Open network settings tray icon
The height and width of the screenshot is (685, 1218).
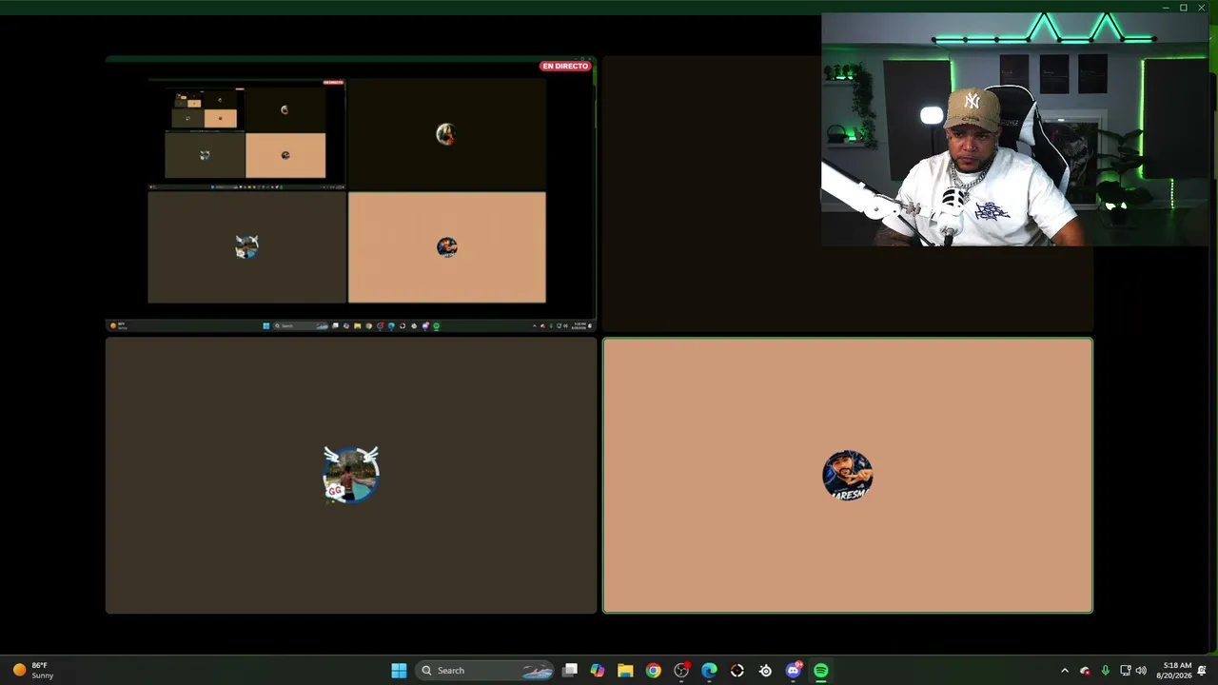[x=1126, y=671]
